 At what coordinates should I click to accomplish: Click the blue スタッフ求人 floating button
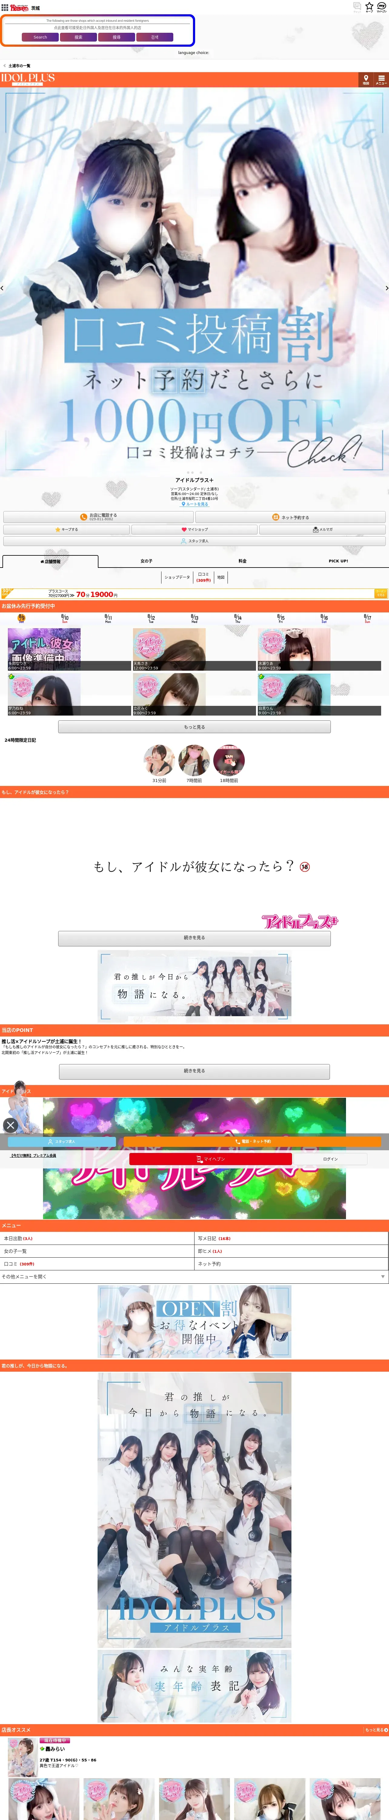click(x=62, y=1142)
